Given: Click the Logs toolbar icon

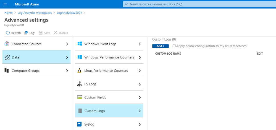Looking at the screenshot, I should click(x=26, y=33).
